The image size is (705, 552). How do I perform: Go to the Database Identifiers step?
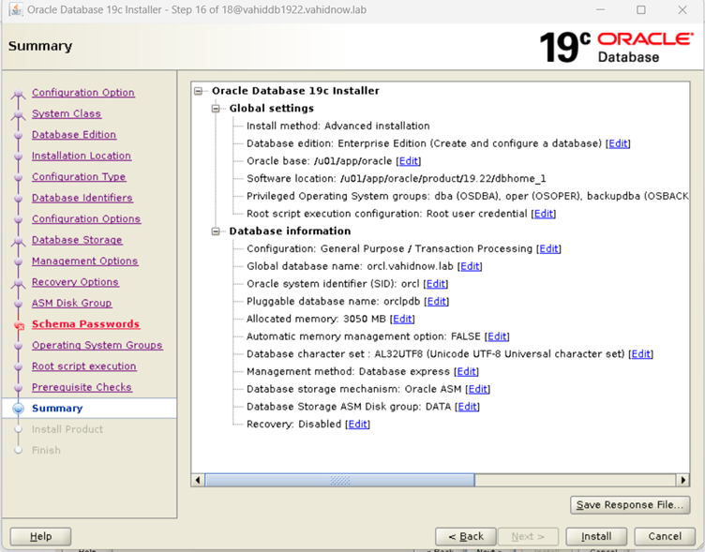coord(82,198)
